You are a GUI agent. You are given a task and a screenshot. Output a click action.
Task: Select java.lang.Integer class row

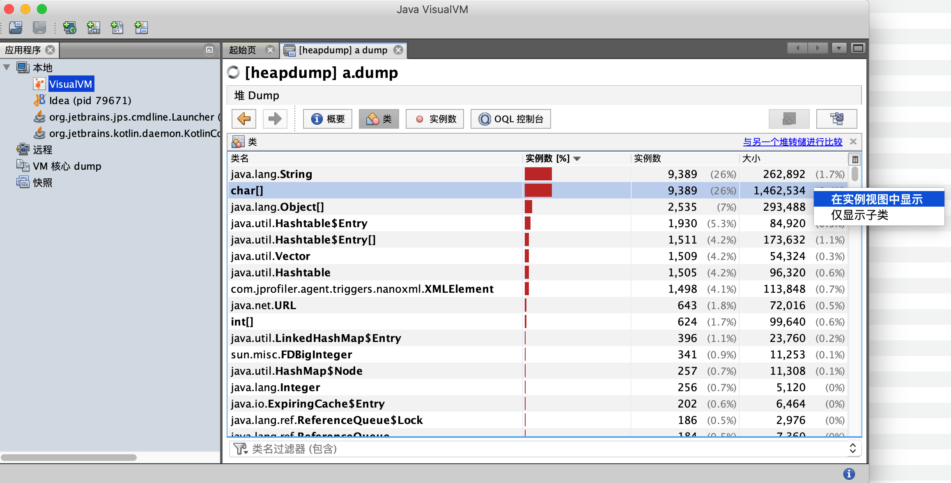538,387
